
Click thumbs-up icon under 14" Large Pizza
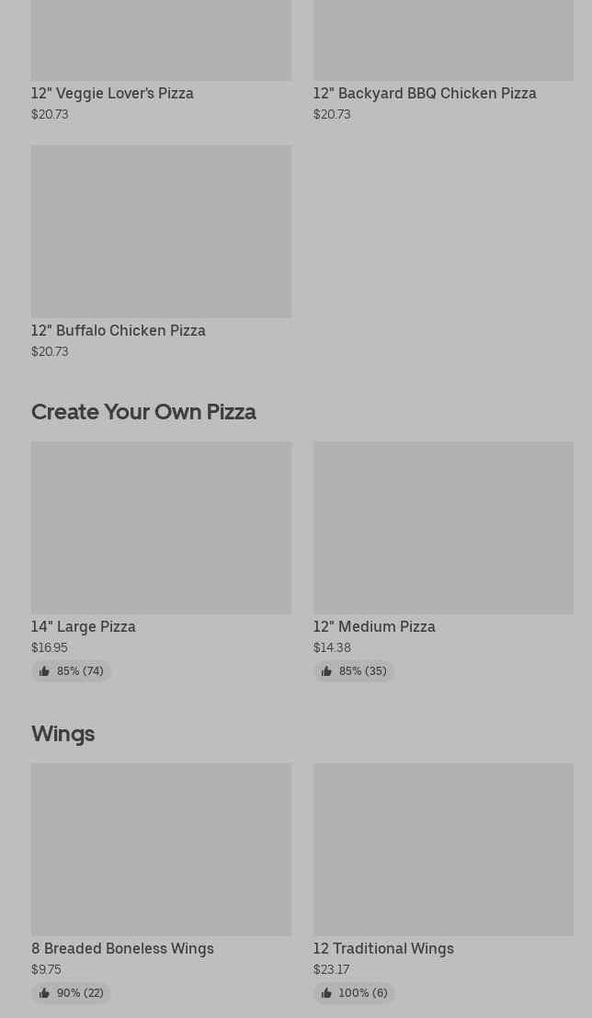(x=44, y=670)
